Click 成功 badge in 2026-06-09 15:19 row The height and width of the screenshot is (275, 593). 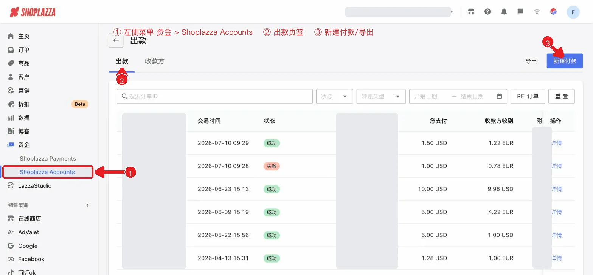pyautogui.click(x=272, y=212)
